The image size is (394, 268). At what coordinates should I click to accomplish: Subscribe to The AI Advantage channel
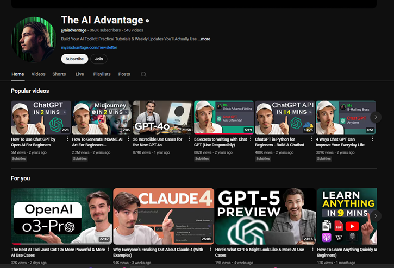[74, 59]
